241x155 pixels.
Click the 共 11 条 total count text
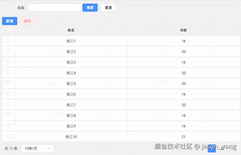[11, 148]
